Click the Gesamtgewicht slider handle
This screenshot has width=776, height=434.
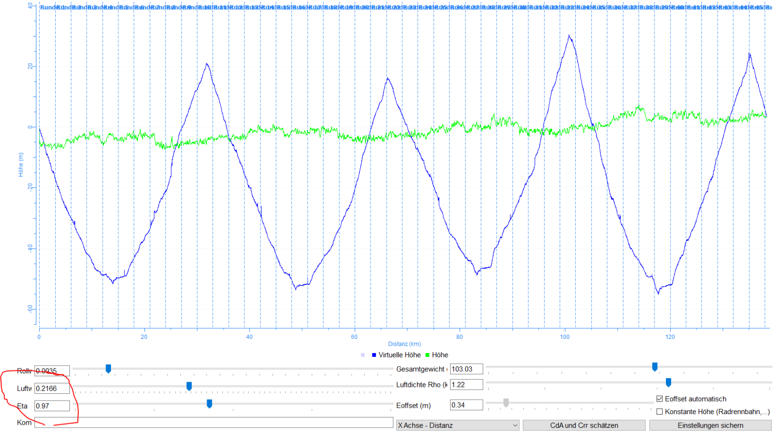pyautogui.click(x=655, y=367)
